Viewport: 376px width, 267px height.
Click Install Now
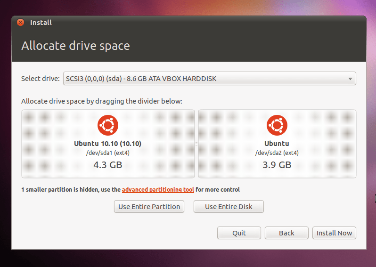pos(334,233)
